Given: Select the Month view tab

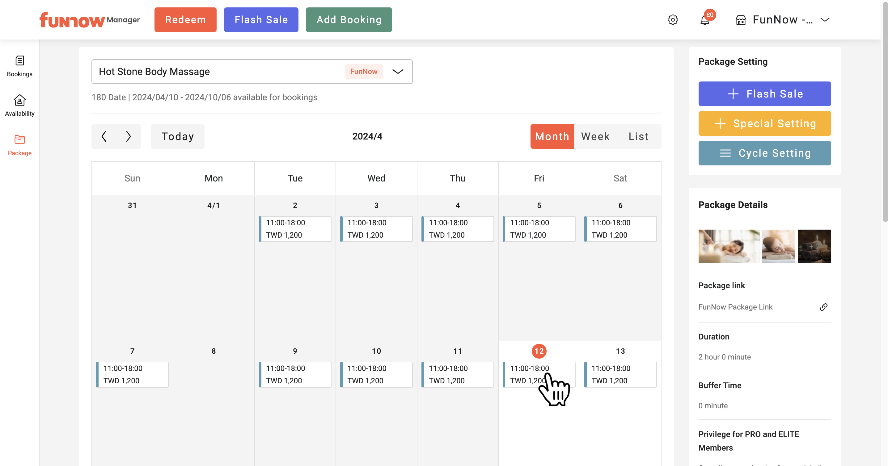Looking at the screenshot, I should pyautogui.click(x=552, y=136).
